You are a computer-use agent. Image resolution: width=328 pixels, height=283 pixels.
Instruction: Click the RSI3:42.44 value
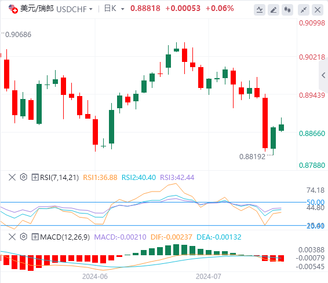(x=177, y=178)
